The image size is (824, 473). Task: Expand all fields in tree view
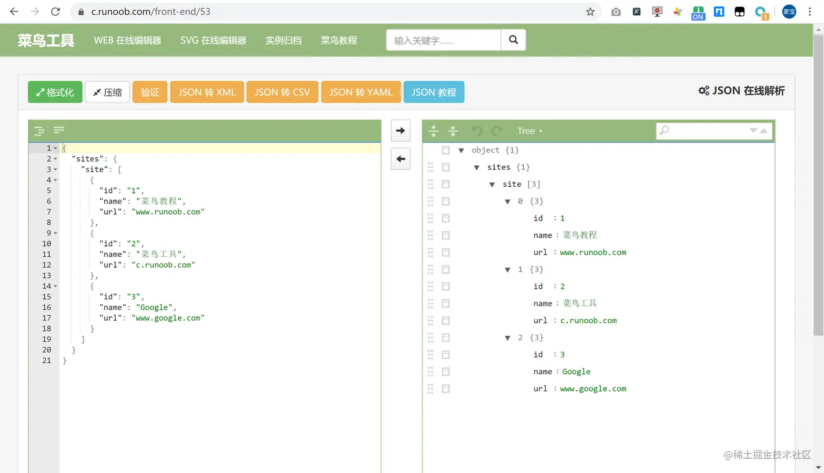pos(434,131)
